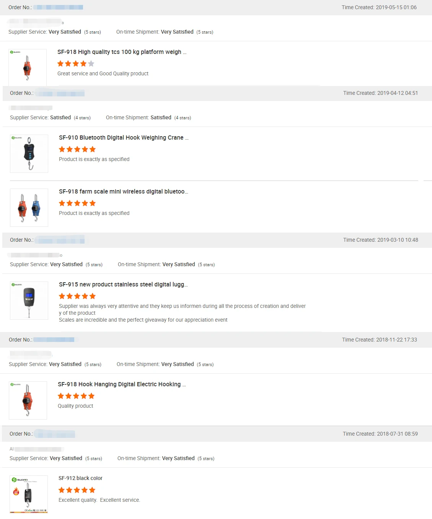
Task: Open SF-918 red and blue farm scale thumbnail
Action: coord(29,208)
